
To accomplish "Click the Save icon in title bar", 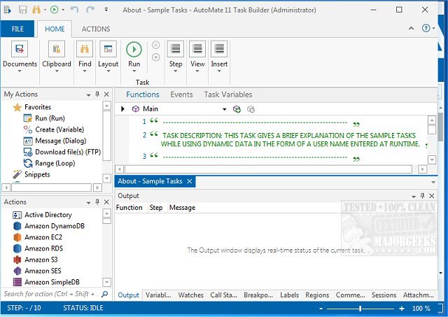I will [x=23, y=10].
